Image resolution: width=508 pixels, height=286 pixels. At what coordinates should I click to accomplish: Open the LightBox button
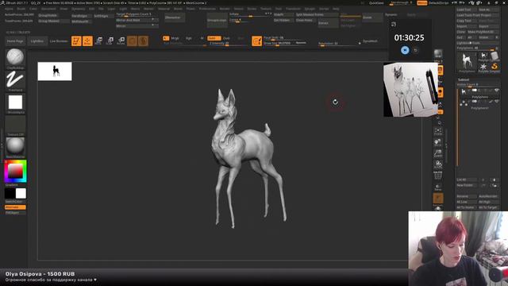pyautogui.click(x=37, y=41)
